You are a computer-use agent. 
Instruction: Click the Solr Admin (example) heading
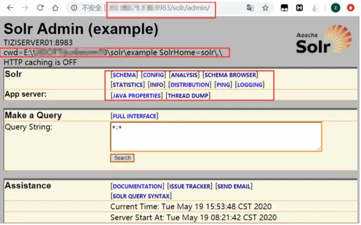[x=81, y=29]
